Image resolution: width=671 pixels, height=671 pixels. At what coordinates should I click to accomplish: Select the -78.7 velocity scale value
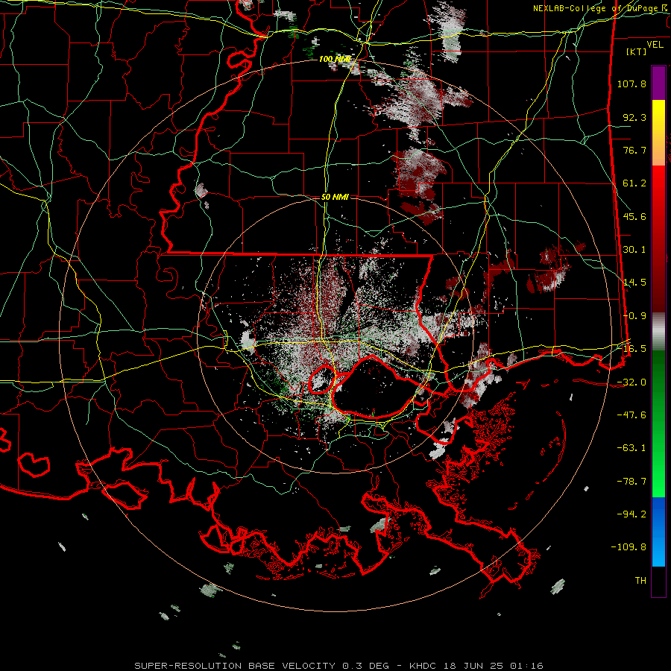[x=631, y=482]
